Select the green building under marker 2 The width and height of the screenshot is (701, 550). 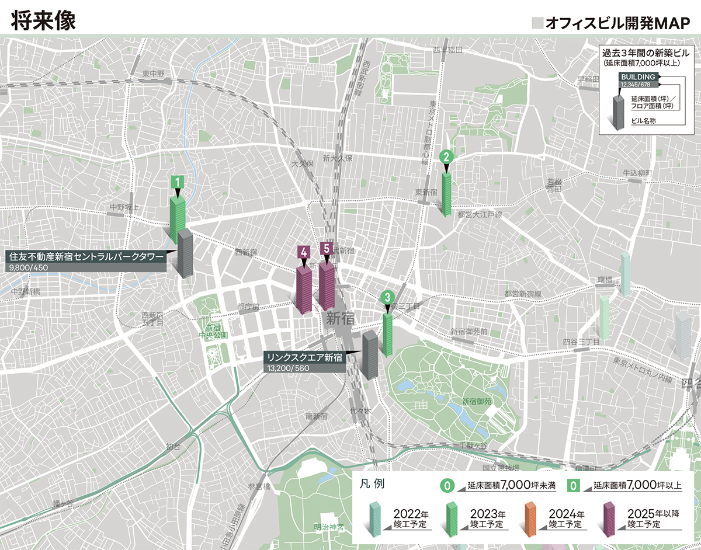click(447, 194)
